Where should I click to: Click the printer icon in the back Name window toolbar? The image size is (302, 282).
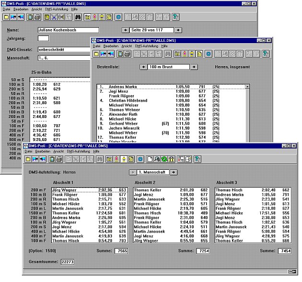(37, 17)
